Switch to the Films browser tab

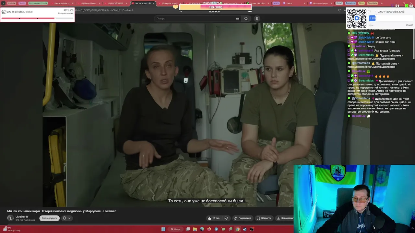coord(361,3)
